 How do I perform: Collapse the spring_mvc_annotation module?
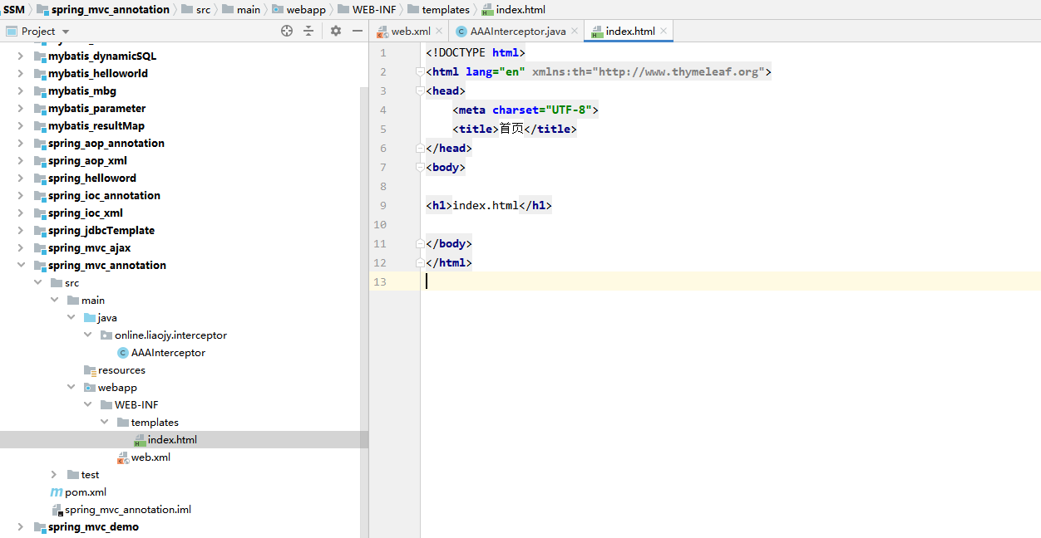coord(21,265)
